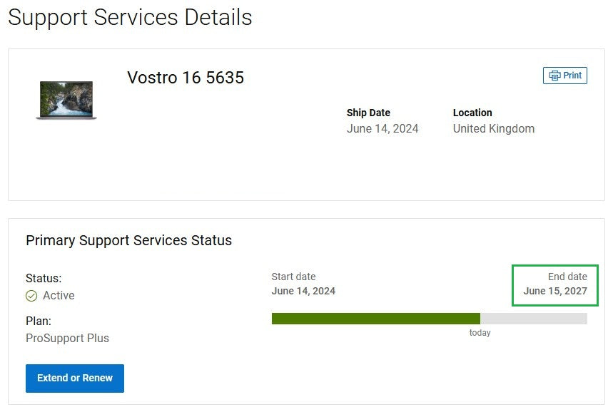
Task: Click the Plan label
Action: coord(39,321)
